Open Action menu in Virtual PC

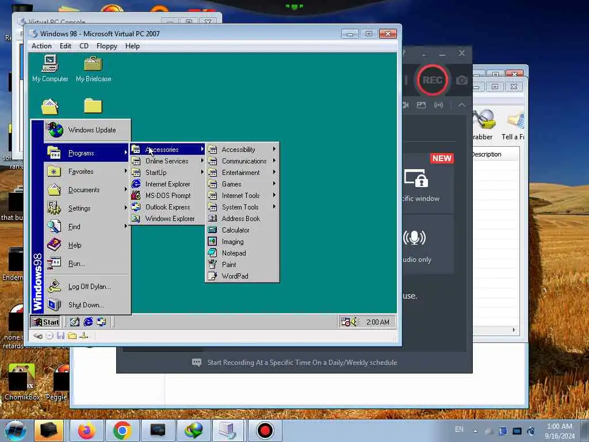(x=41, y=46)
